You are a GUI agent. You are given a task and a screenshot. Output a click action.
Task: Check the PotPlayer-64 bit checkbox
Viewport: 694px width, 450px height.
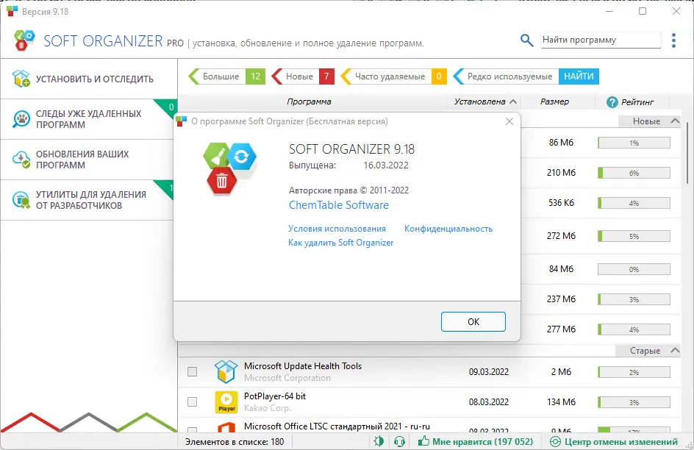coord(192,401)
